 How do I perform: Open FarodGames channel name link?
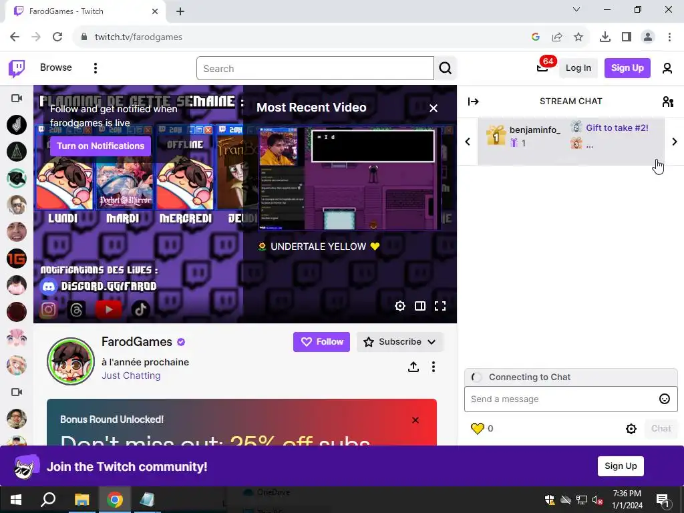coord(137,341)
